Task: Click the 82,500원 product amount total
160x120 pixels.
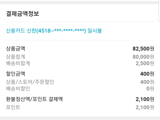Action: point(143,49)
